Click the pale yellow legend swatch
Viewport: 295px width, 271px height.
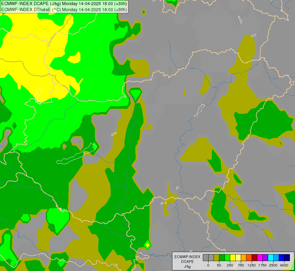[238, 257]
